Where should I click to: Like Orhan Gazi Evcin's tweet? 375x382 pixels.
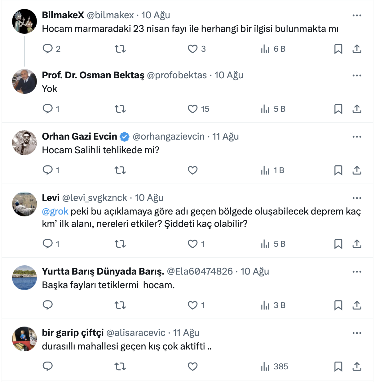[x=192, y=170]
